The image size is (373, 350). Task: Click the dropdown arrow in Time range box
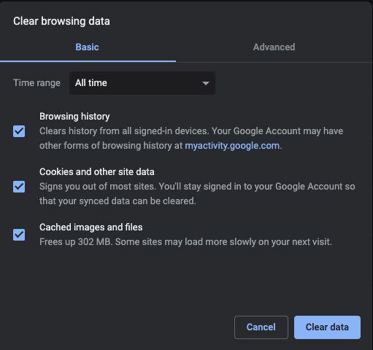click(x=206, y=83)
